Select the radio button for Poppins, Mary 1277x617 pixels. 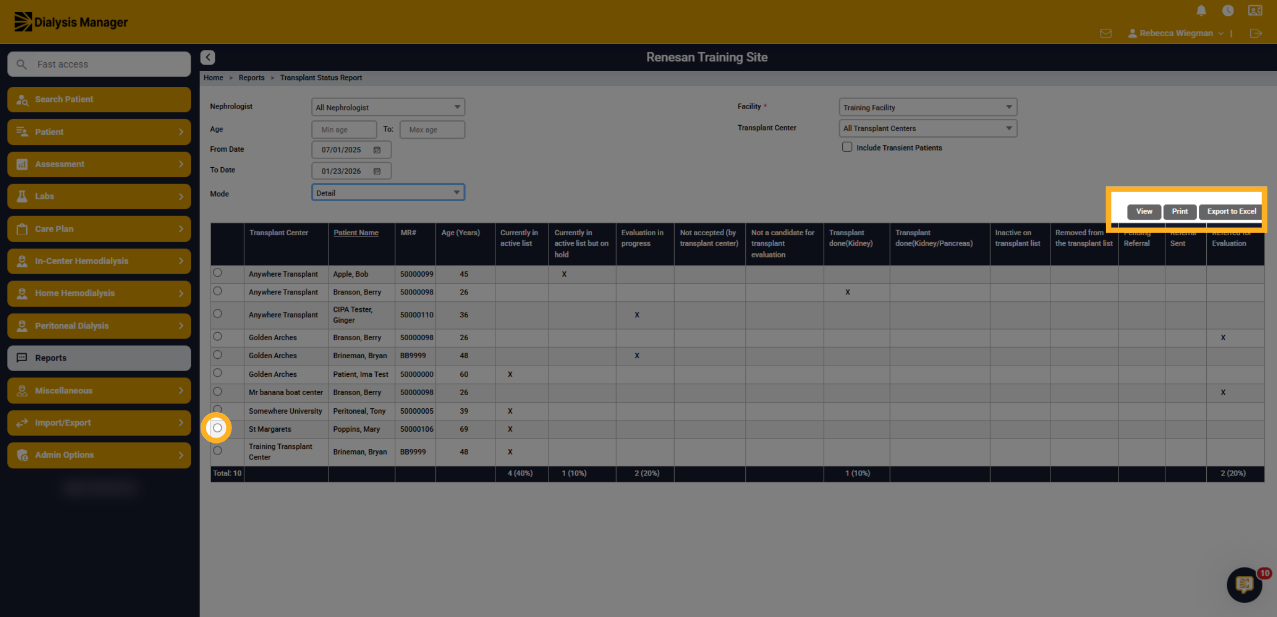217,427
